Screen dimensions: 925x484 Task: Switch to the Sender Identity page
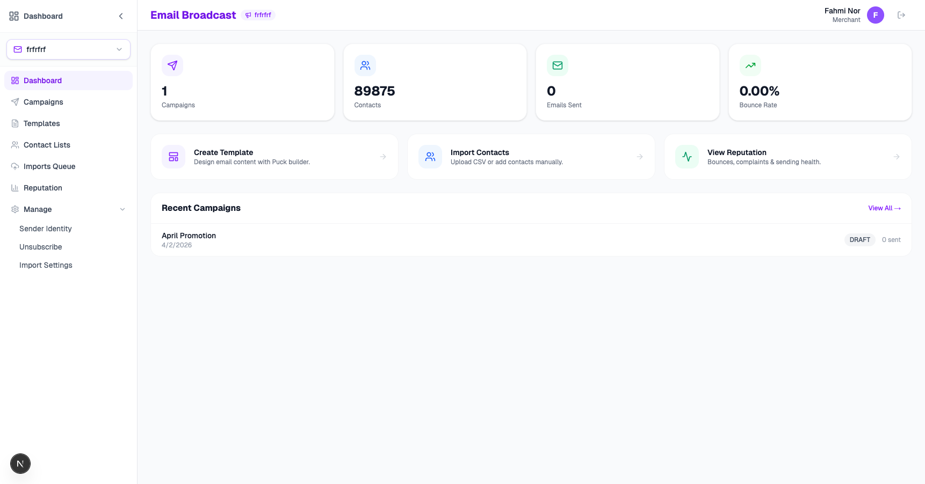[x=45, y=229]
